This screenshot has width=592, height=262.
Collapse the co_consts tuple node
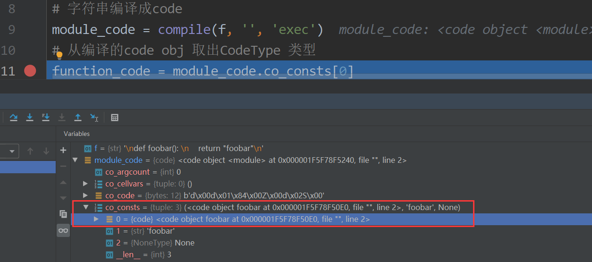pyautogui.click(x=85, y=207)
